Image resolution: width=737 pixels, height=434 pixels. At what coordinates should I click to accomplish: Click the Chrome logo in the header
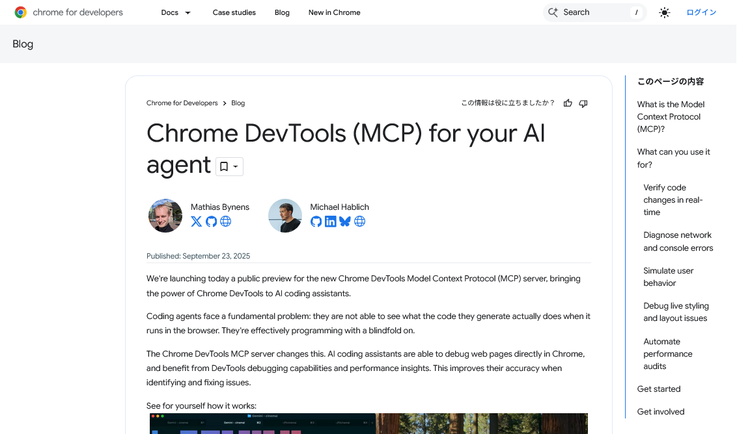click(x=21, y=12)
